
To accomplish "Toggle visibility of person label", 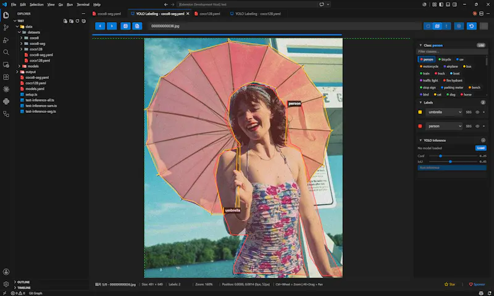I will click(477, 126).
